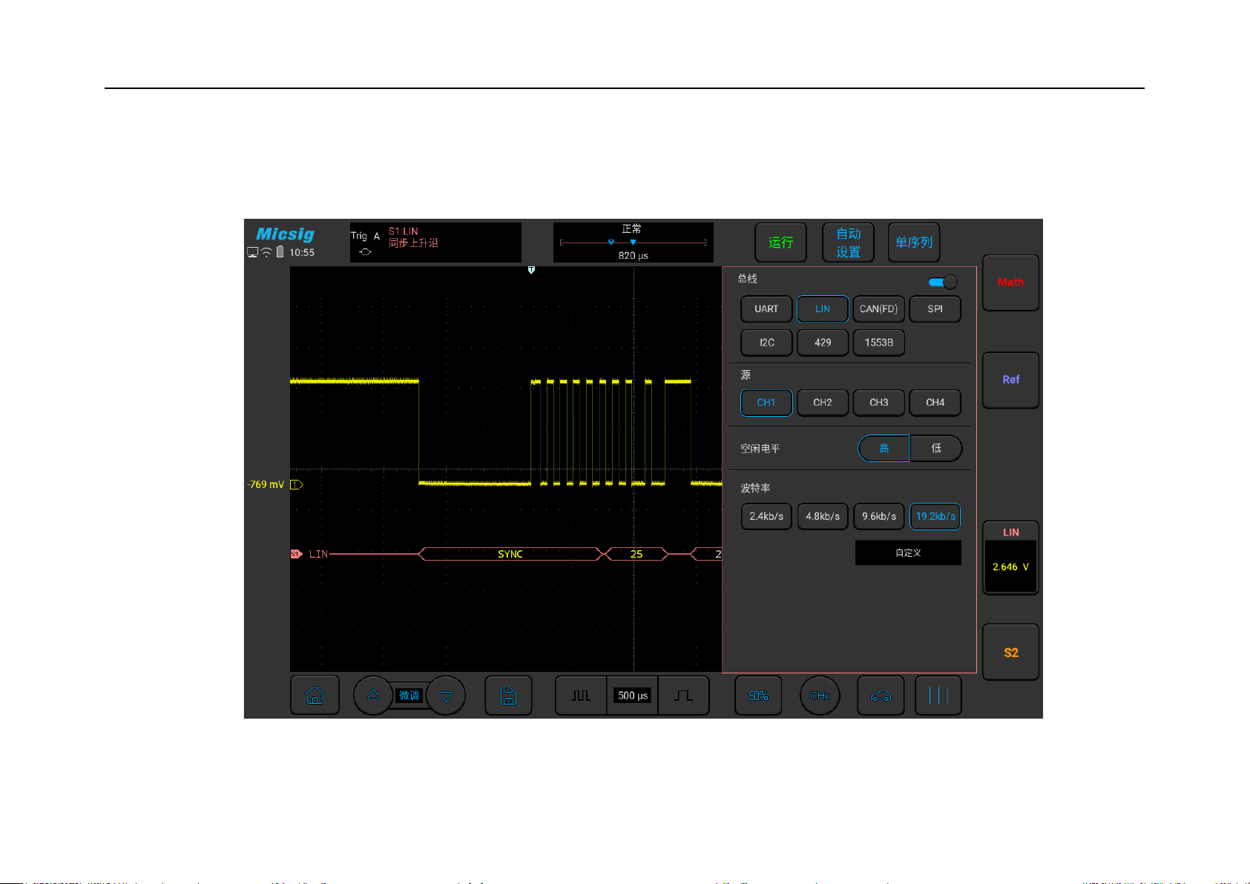Turn off the bus decode switch
The height and width of the screenshot is (884, 1250).
[x=943, y=282]
